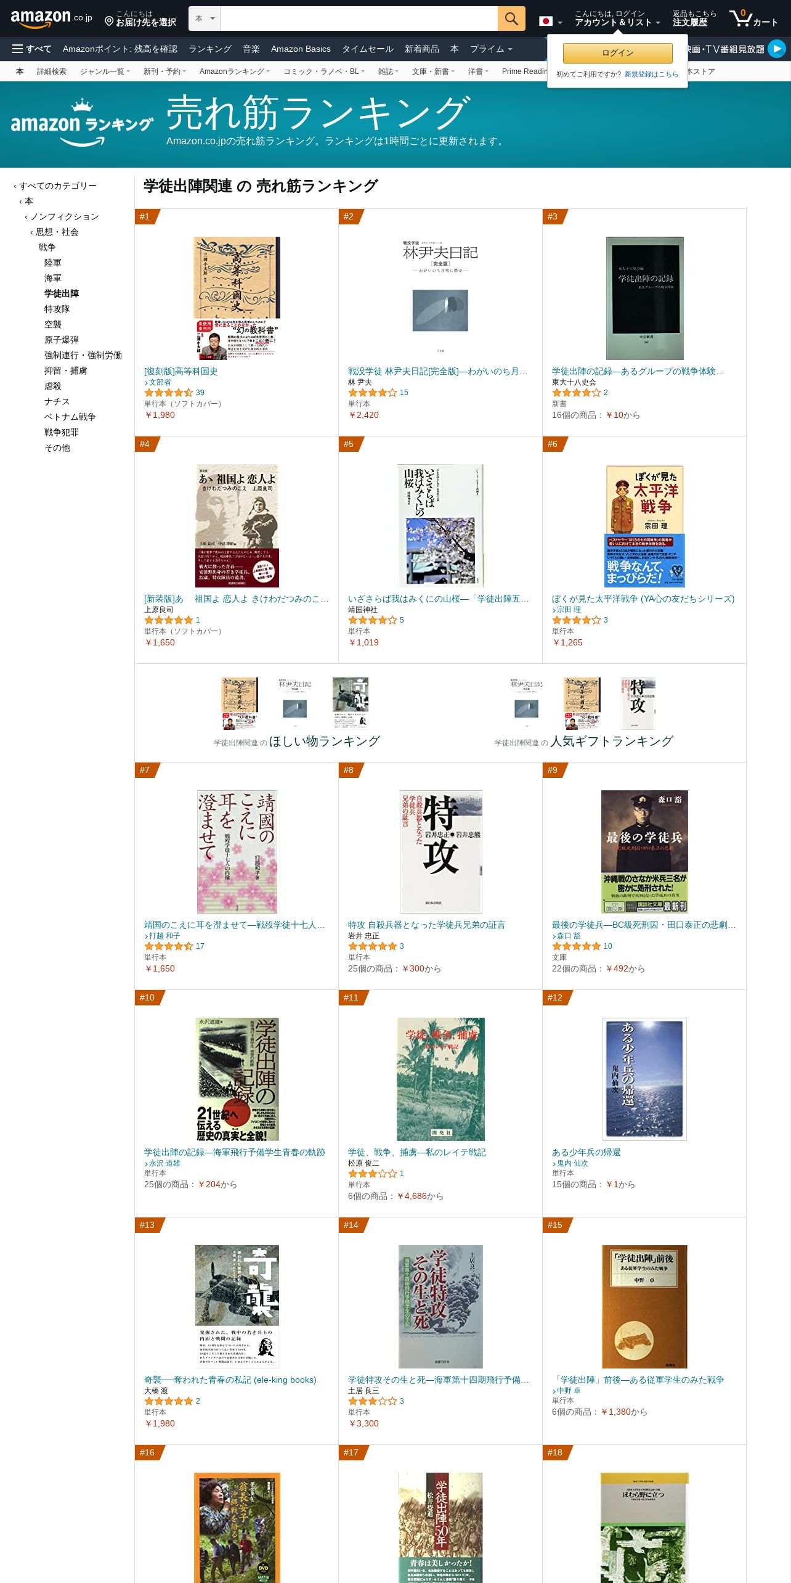Click the yellow ログイン button

click(x=617, y=53)
